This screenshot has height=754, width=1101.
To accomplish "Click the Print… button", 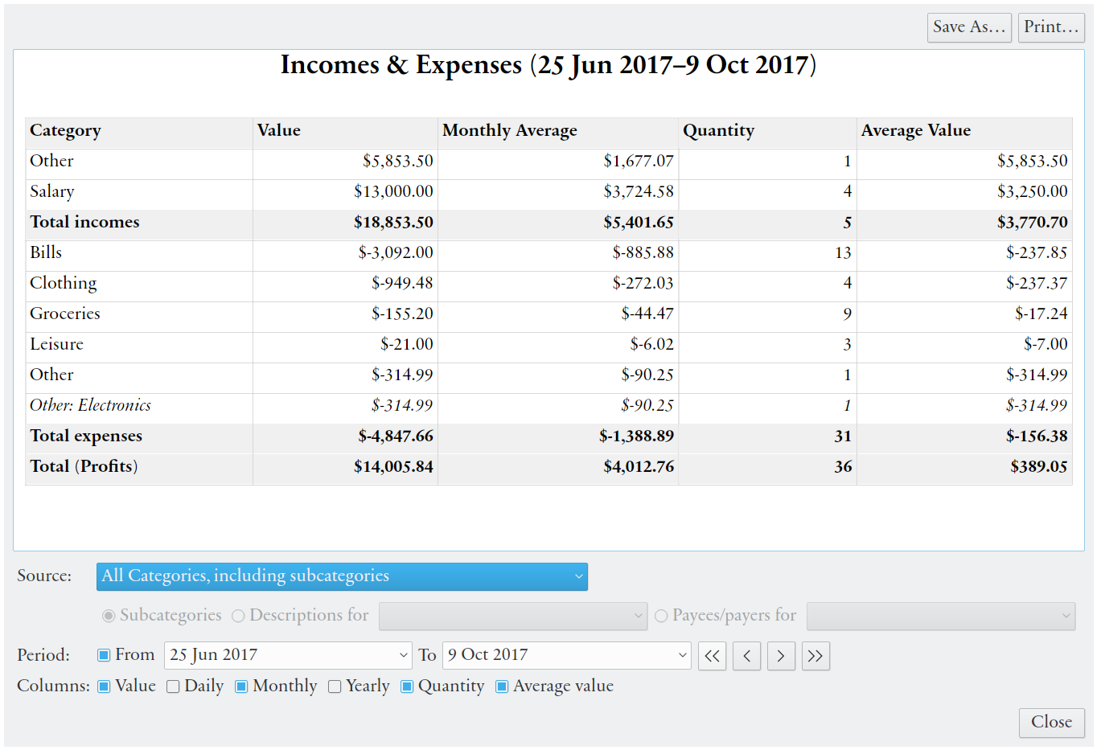I will pyautogui.click(x=1050, y=27).
